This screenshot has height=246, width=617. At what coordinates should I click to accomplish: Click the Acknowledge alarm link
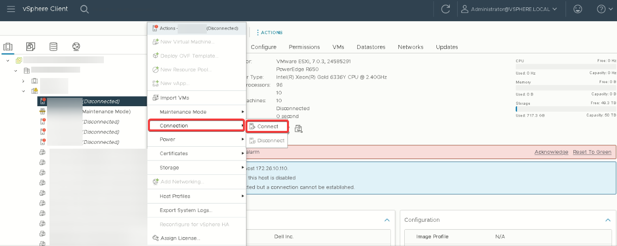551,152
